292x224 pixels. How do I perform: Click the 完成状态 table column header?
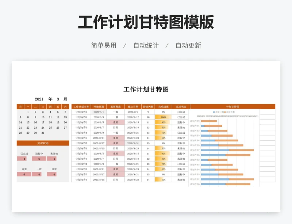[181, 107]
